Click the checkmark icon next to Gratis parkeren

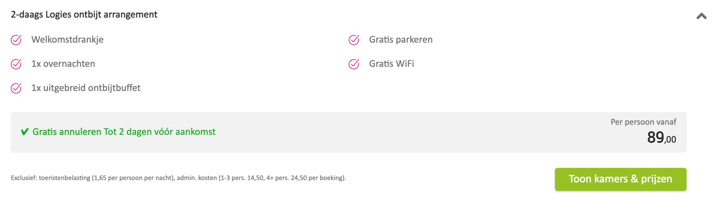pos(354,40)
